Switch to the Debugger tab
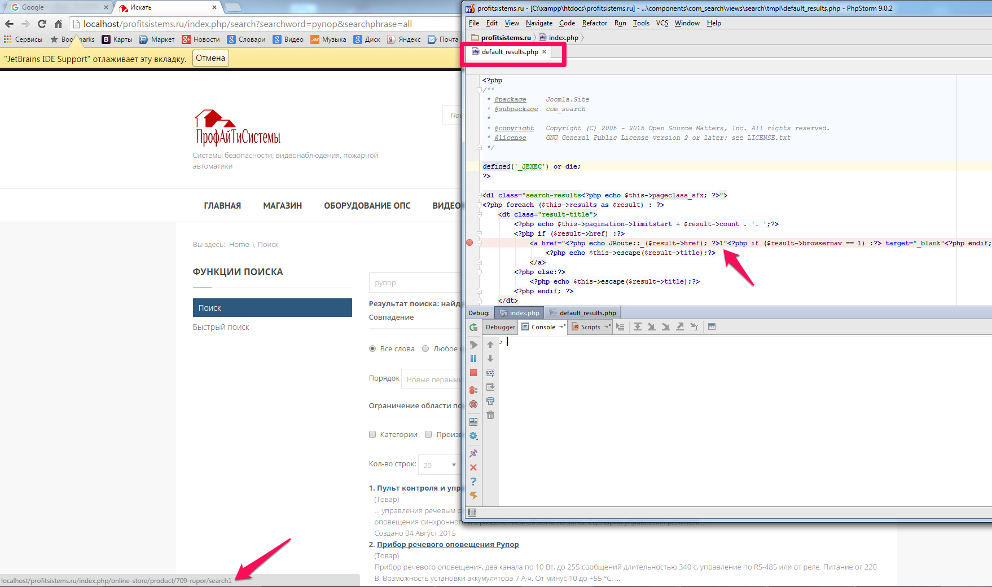 click(x=500, y=327)
